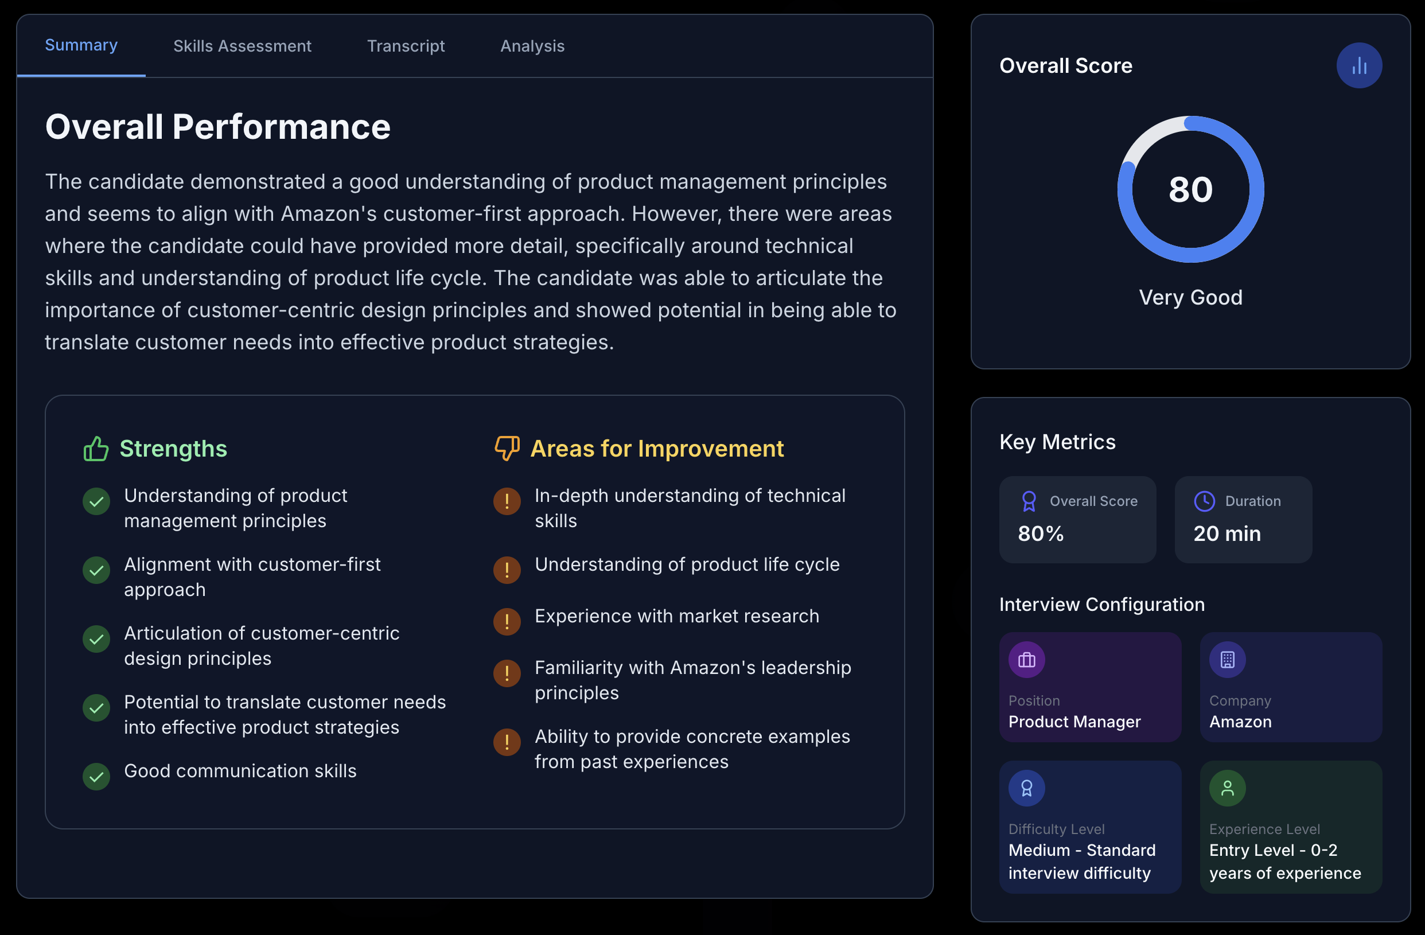1425x935 pixels.
Task: Click the building icon above Company
Action: [1227, 660]
